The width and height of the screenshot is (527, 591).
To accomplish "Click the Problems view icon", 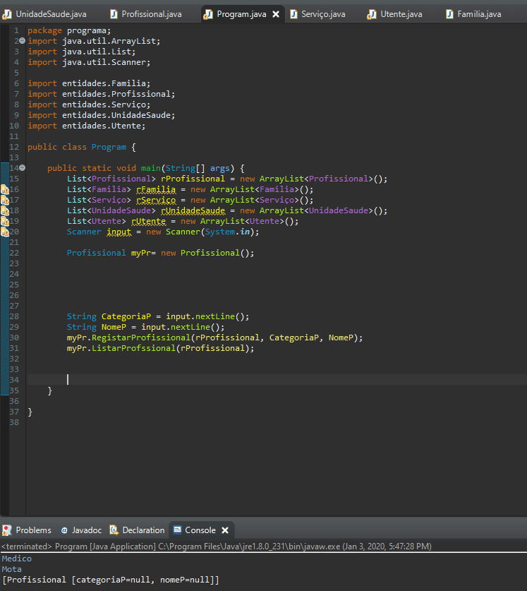I will (7, 530).
